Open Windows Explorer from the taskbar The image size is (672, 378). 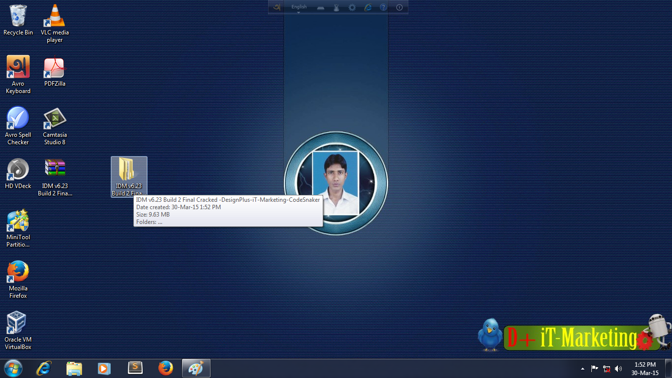coord(74,368)
